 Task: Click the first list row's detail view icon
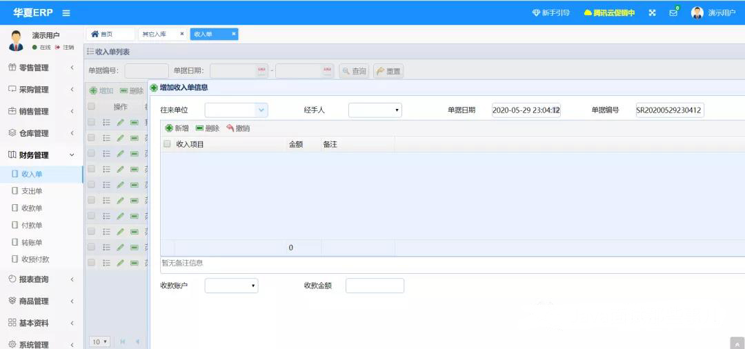(x=106, y=123)
